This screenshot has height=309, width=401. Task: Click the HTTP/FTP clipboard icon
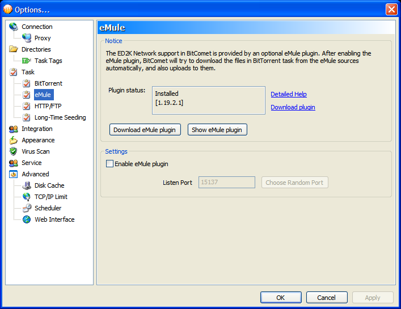(x=26, y=106)
